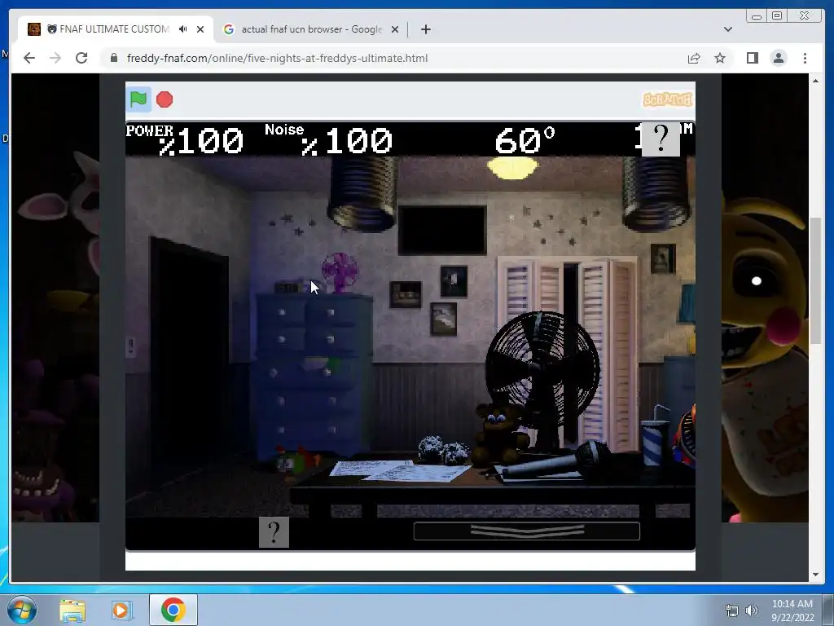Image resolution: width=834 pixels, height=626 pixels.
Task: Open File Explorer from the taskbar
Action: point(72,610)
